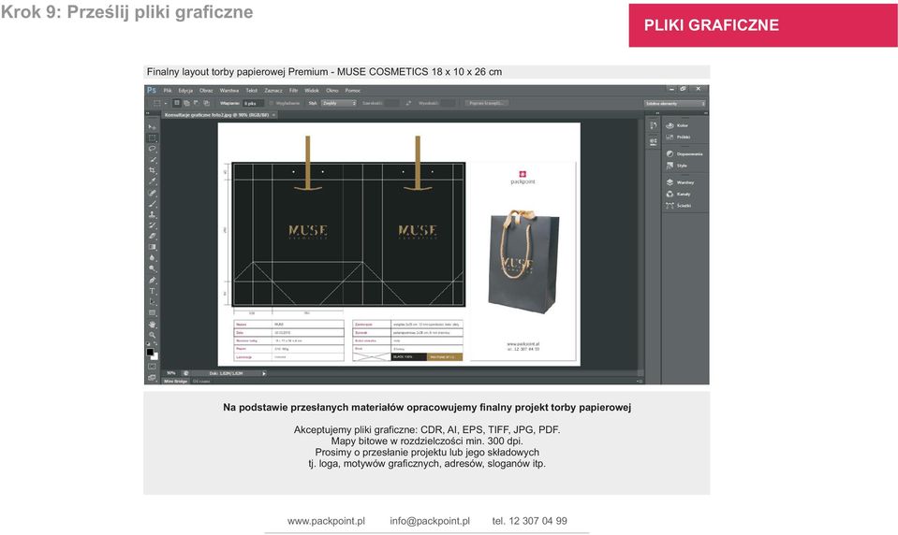Open the workspace switcher dropdown
The width and height of the screenshot is (898, 535).
(x=674, y=104)
